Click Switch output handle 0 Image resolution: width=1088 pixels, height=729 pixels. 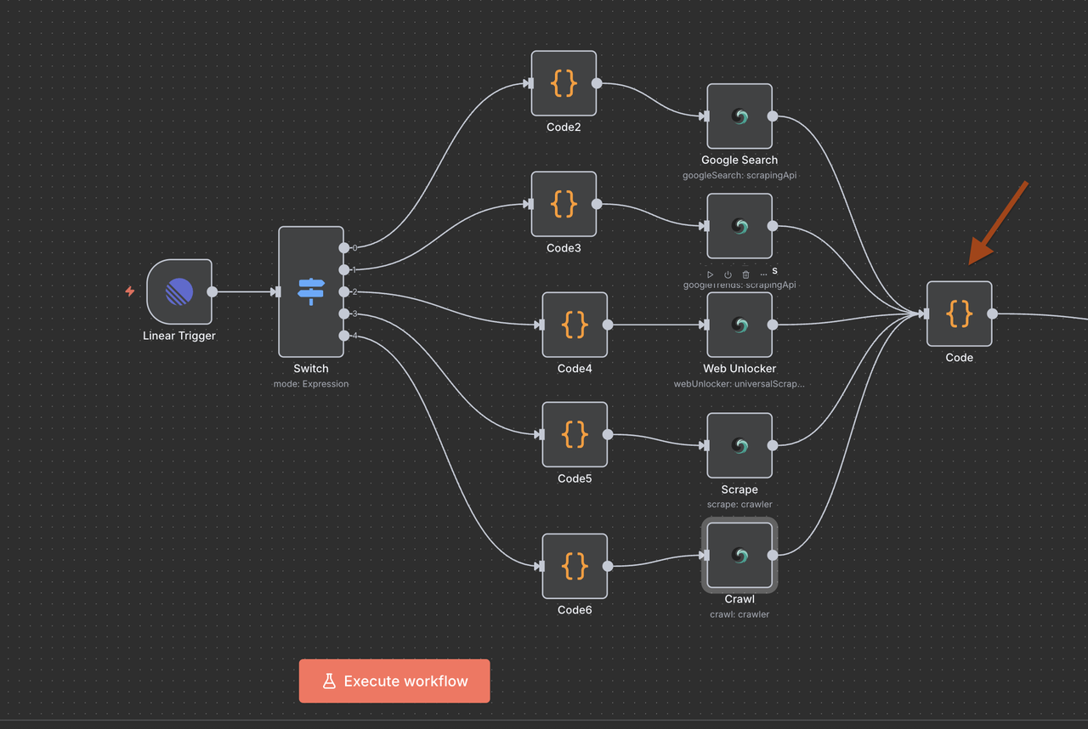pyautogui.click(x=343, y=248)
